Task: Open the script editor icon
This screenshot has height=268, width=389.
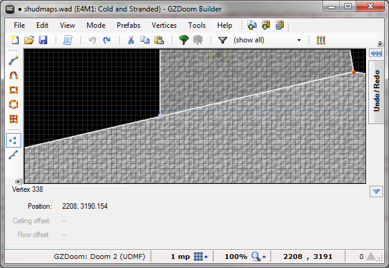Action: click(x=68, y=40)
